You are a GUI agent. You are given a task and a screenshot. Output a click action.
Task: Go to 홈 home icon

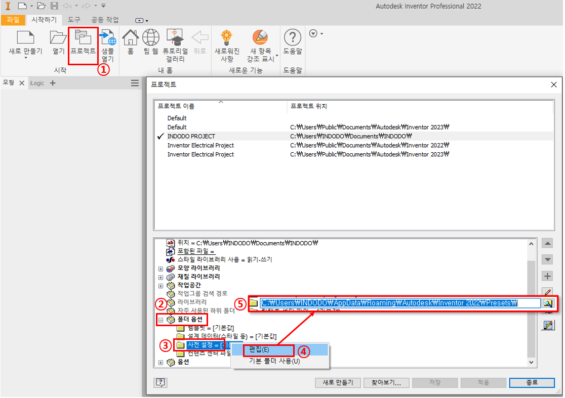(x=131, y=37)
